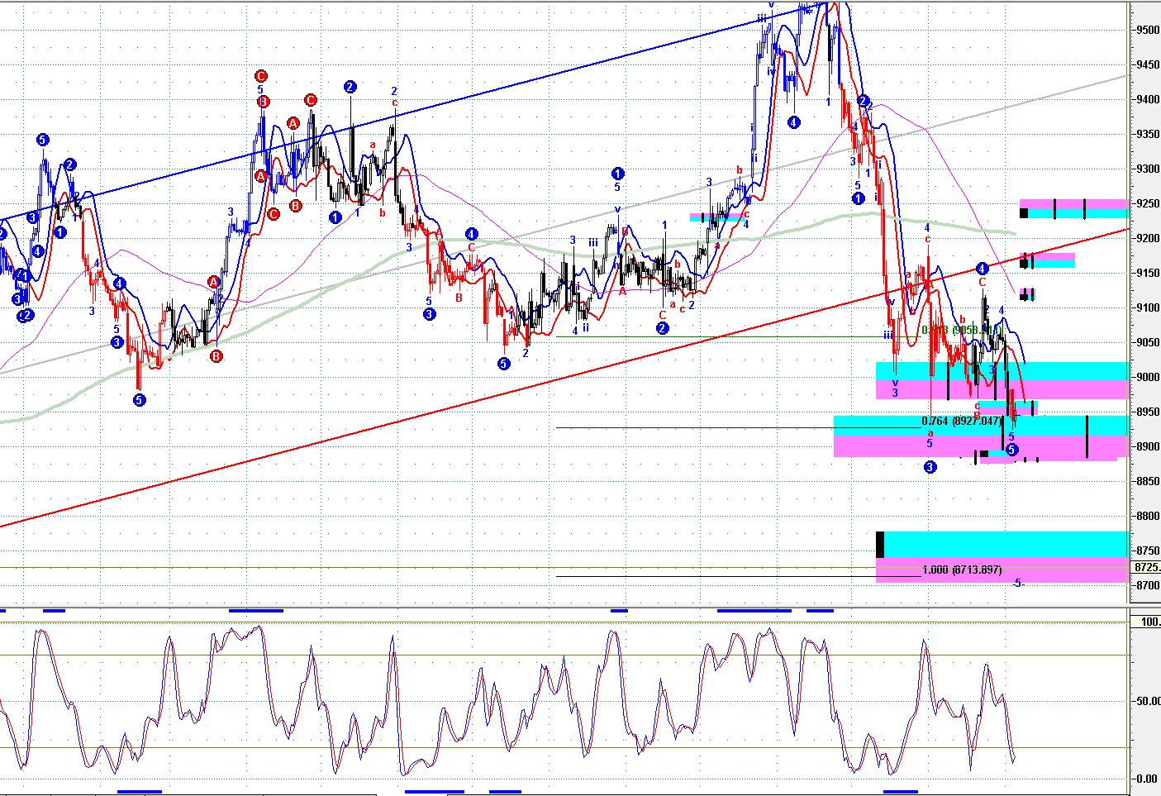Click the 0.764 (8927.047) Fibonacci level label
Image resolution: width=1161 pixels, height=796 pixels.
962,421
